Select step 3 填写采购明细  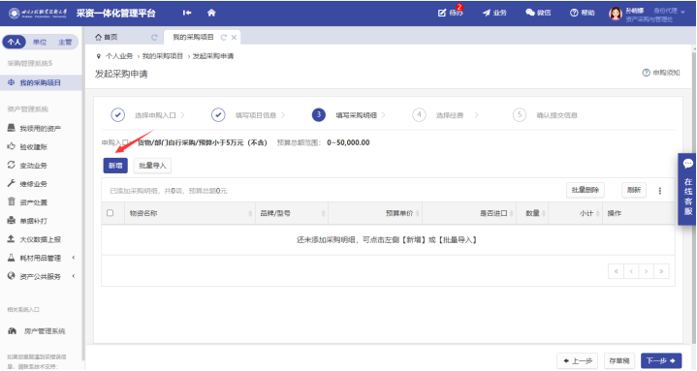point(349,115)
